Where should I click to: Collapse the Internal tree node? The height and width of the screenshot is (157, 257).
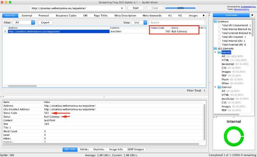coord(215,52)
